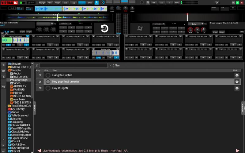The height and width of the screenshot is (153, 245).
Task: Open the AUDIO FX sampler bank
Action: [18, 86]
